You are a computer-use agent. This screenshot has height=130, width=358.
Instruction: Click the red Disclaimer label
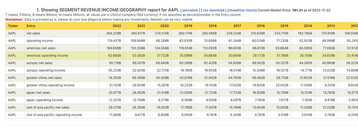tap(14, 20)
